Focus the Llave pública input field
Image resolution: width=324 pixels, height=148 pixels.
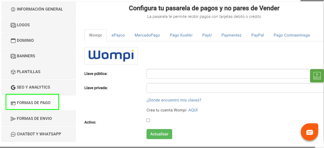pyautogui.click(x=235, y=74)
